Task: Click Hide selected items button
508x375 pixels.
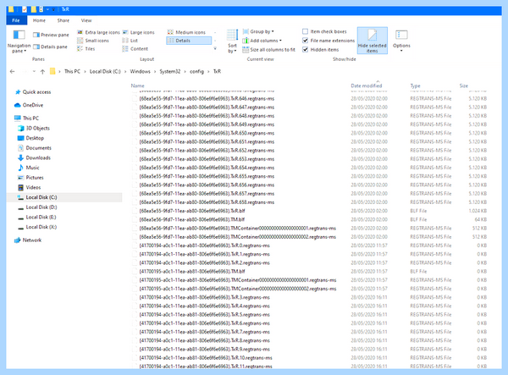Action: (373, 41)
